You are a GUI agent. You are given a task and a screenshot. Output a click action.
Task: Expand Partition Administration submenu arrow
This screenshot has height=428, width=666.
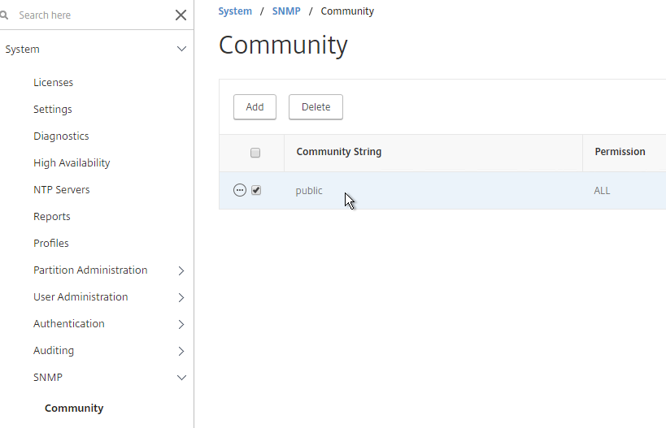pos(181,270)
